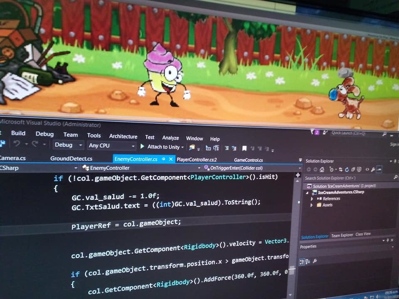Click the send feedback icon
399x299 pixels.
tap(325, 132)
